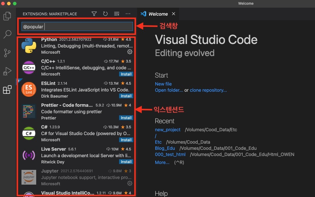Screen dimensions: 315x197
Task: Install the C# extension
Action: coord(126,140)
